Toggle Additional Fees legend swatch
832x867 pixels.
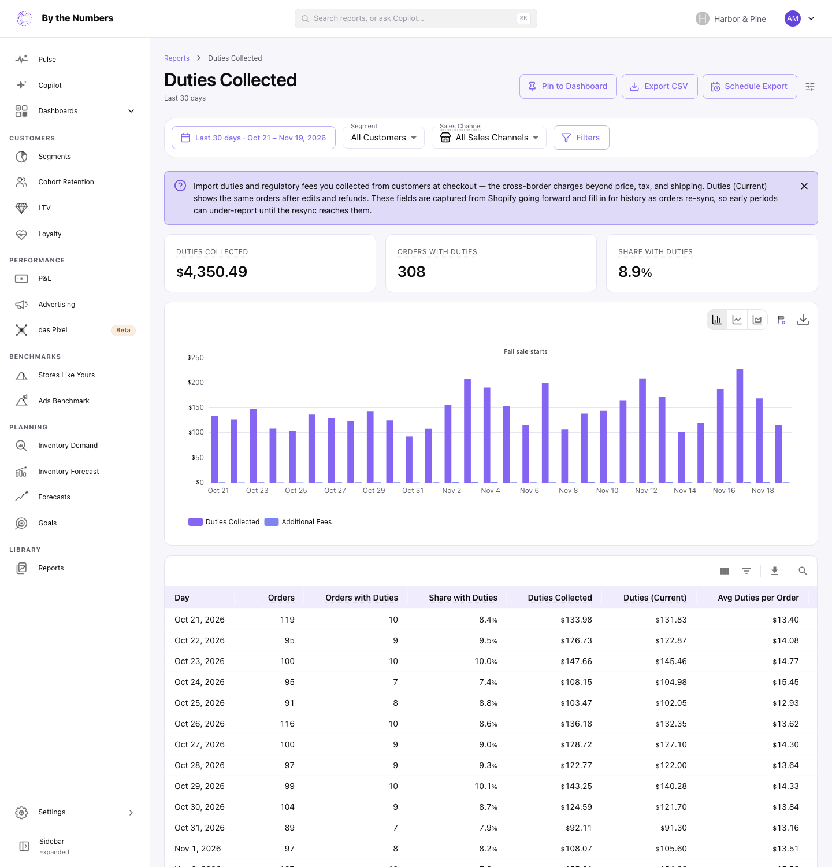click(272, 522)
